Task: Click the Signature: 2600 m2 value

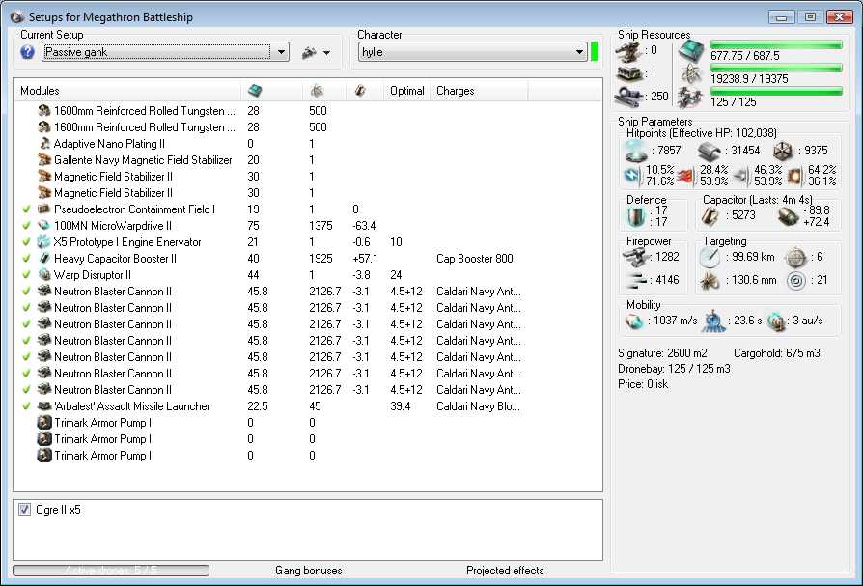Action: [662, 353]
